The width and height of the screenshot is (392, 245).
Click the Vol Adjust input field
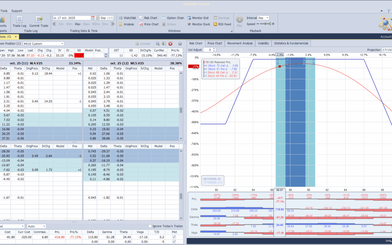208,50
